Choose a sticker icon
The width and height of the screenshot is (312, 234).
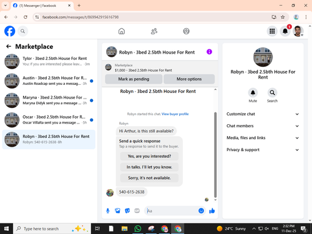pyautogui.click(x=127, y=211)
